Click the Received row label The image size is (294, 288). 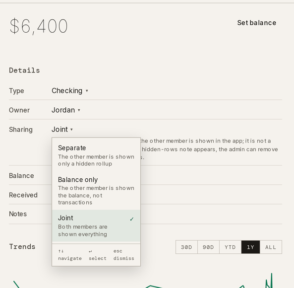(x=23, y=195)
